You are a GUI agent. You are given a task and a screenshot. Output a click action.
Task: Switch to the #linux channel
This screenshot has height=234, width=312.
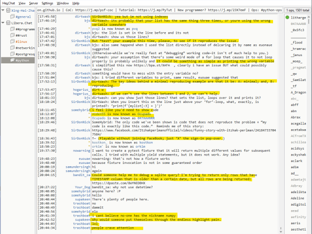21,41
